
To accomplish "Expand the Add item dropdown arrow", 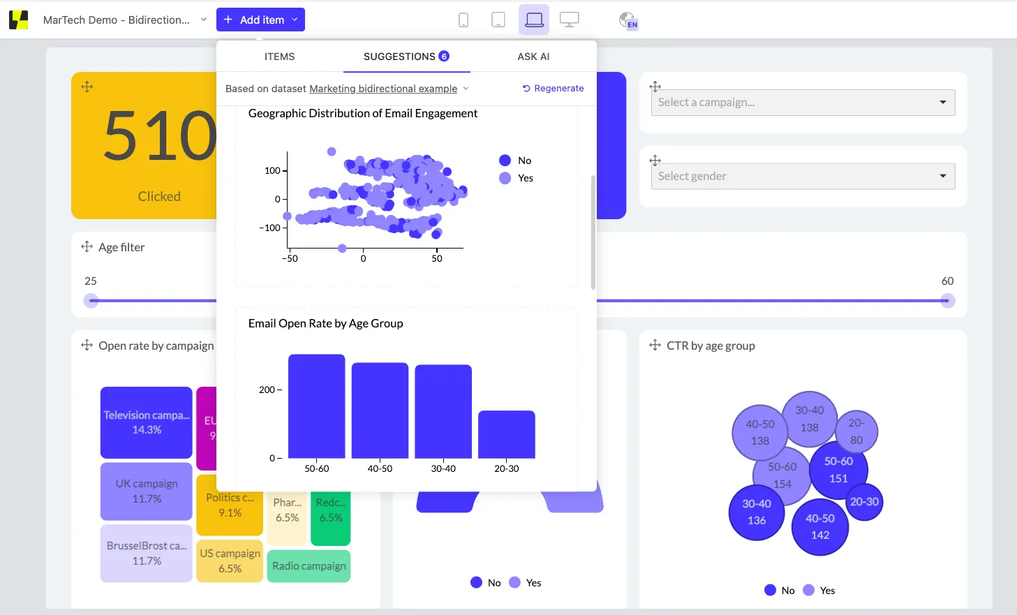I will [x=295, y=20].
